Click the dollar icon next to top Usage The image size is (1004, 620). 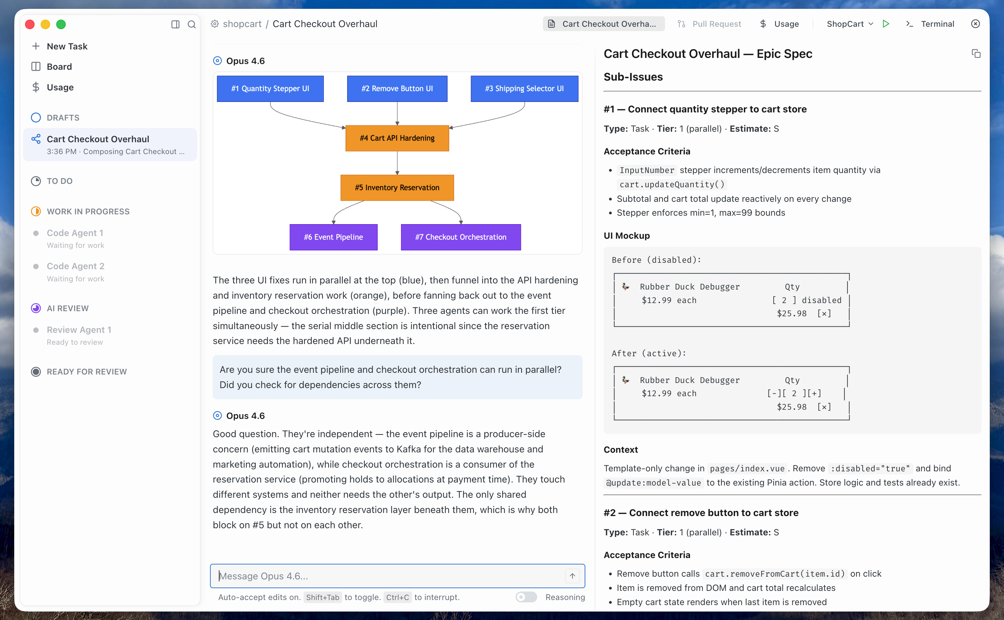[763, 24]
